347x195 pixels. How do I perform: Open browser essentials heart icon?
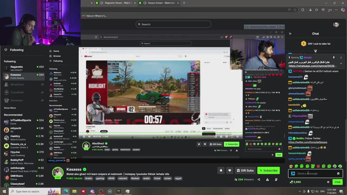(x=323, y=10)
